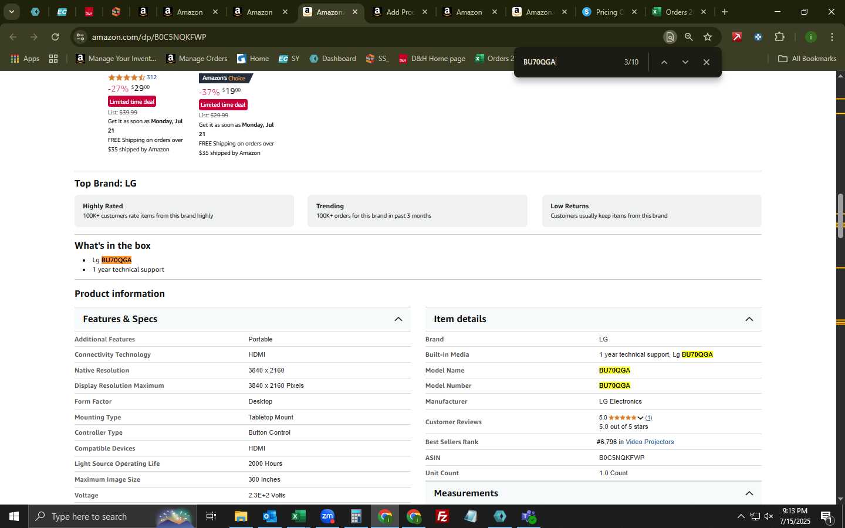Go back to previous page
Image resolution: width=845 pixels, height=528 pixels.
(13, 37)
